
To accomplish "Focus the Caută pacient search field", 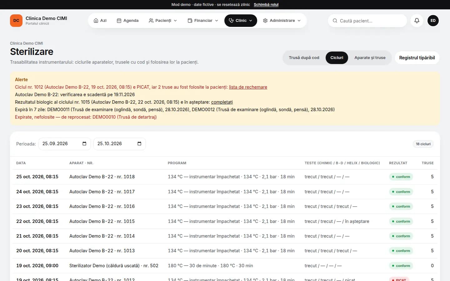I will 367,21.
